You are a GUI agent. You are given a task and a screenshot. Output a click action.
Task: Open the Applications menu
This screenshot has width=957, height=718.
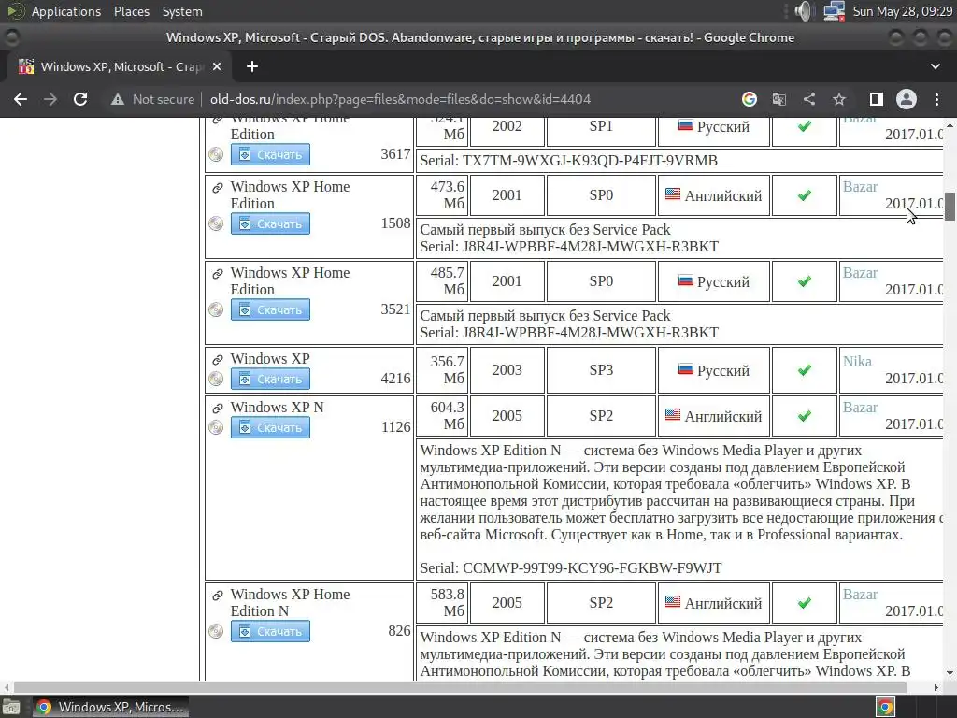[66, 11]
